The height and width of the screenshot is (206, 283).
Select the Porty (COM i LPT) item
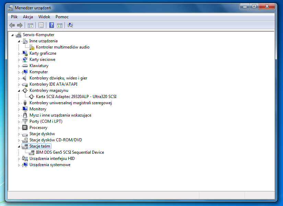[x=46, y=121]
